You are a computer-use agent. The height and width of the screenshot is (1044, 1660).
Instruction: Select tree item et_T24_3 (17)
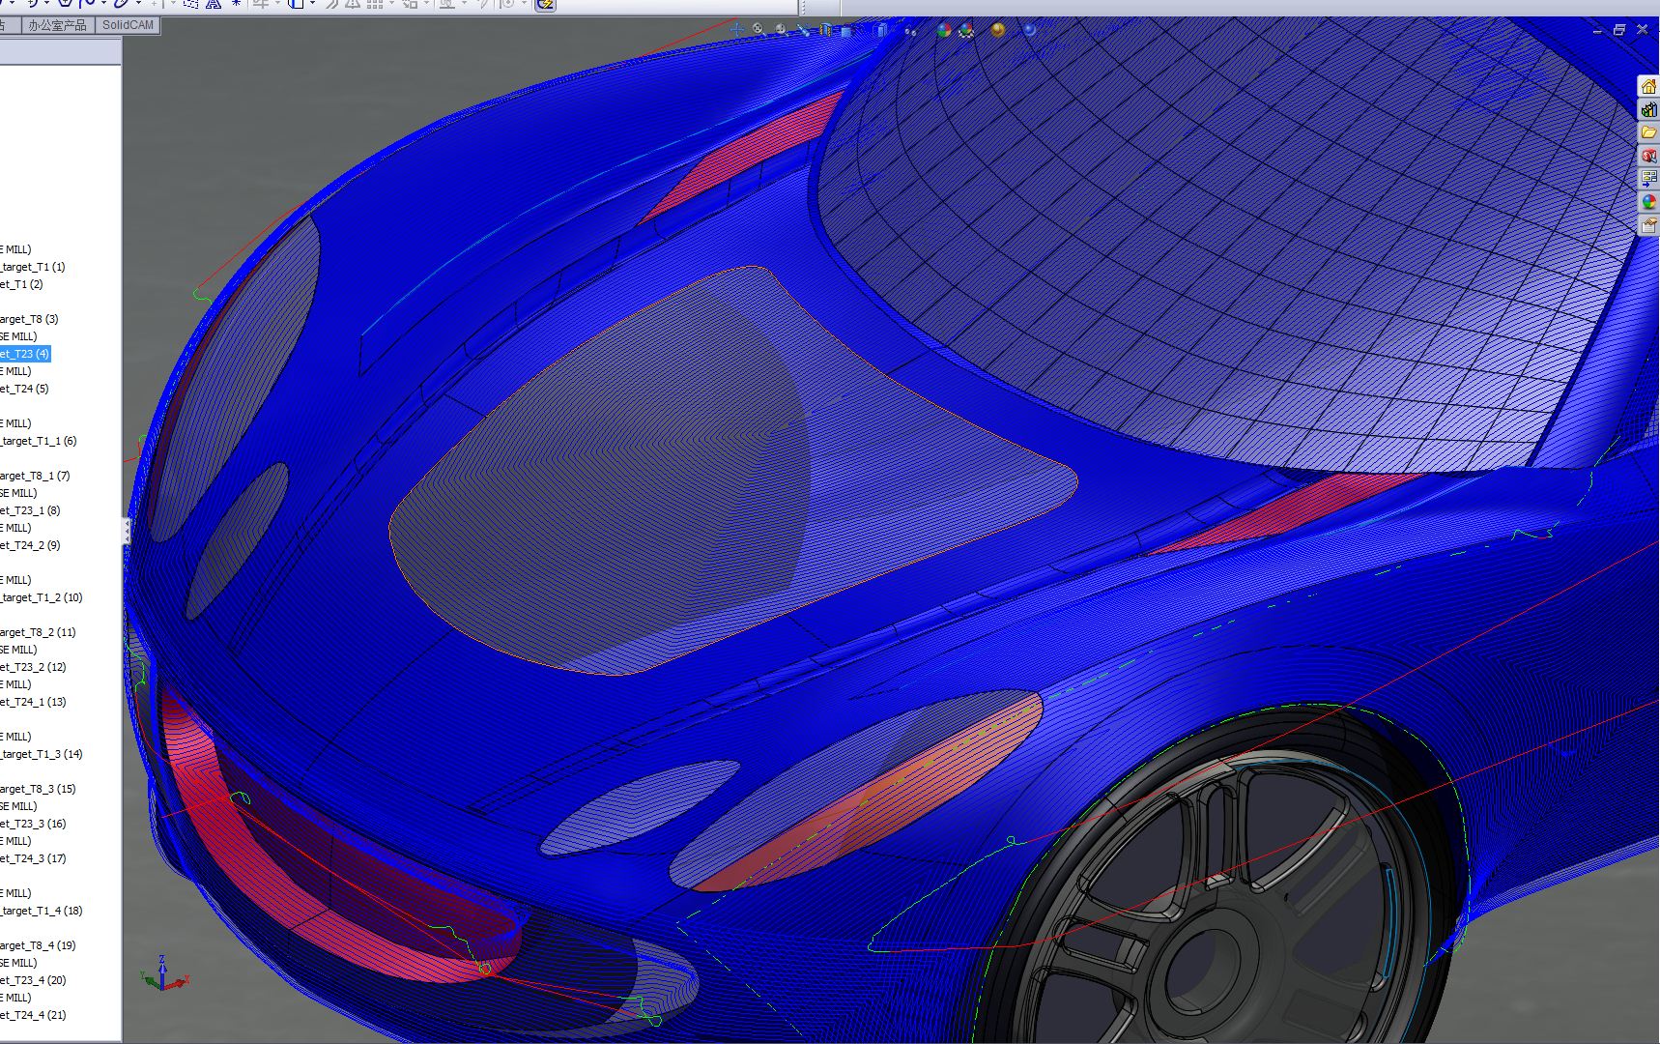[33, 858]
